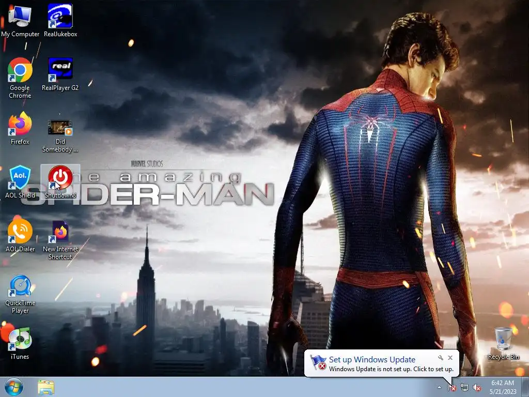This screenshot has width=529, height=397.
Task: Click the "Set up Windows Update" balloon title
Action: [372, 360]
